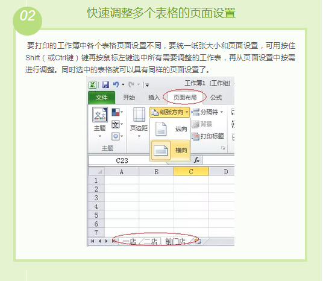Switch to the 前门店 sheet tab
This screenshot has height=281, width=323.
pyautogui.click(x=175, y=241)
